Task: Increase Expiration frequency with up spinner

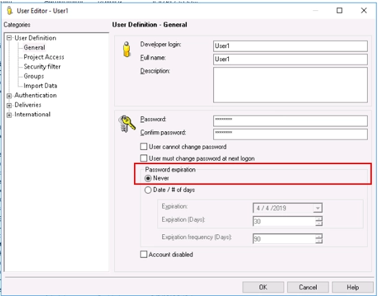Action: (x=319, y=236)
